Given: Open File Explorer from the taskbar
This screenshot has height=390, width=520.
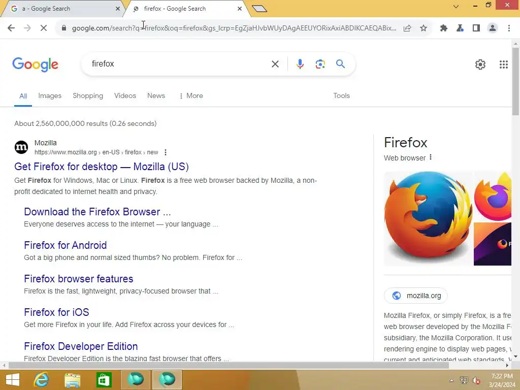Looking at the screenshot, I should (x=72, y=380).
